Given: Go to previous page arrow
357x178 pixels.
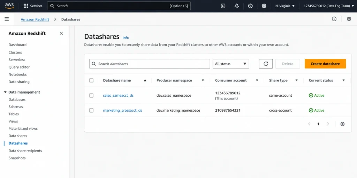Looking at the screenshot, I should [309, 124].
